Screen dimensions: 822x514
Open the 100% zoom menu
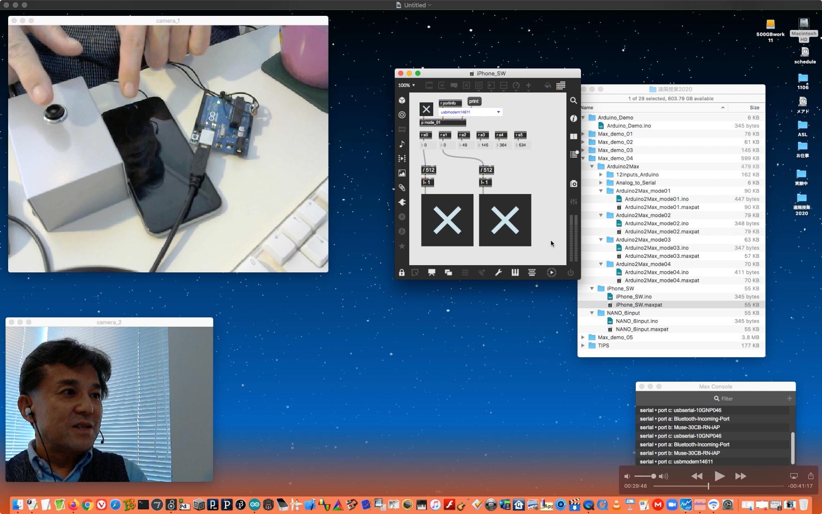[x=406, y=85]
